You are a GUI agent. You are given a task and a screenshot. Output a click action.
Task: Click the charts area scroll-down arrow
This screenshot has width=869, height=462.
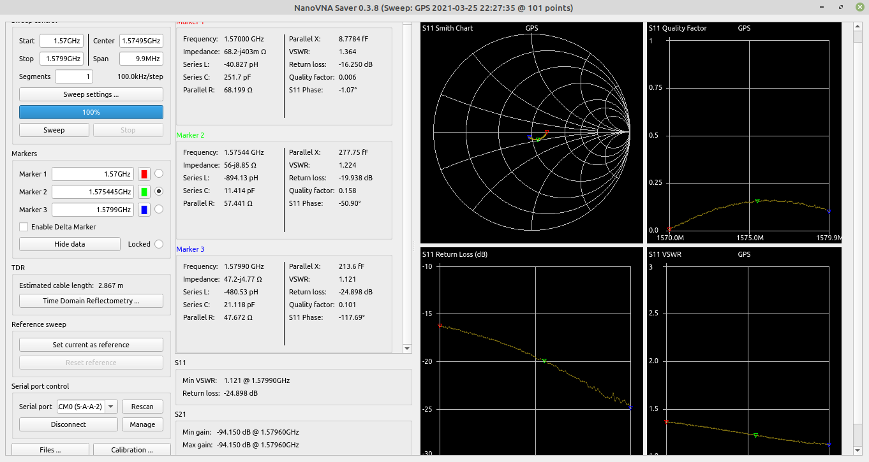point(859,451)
